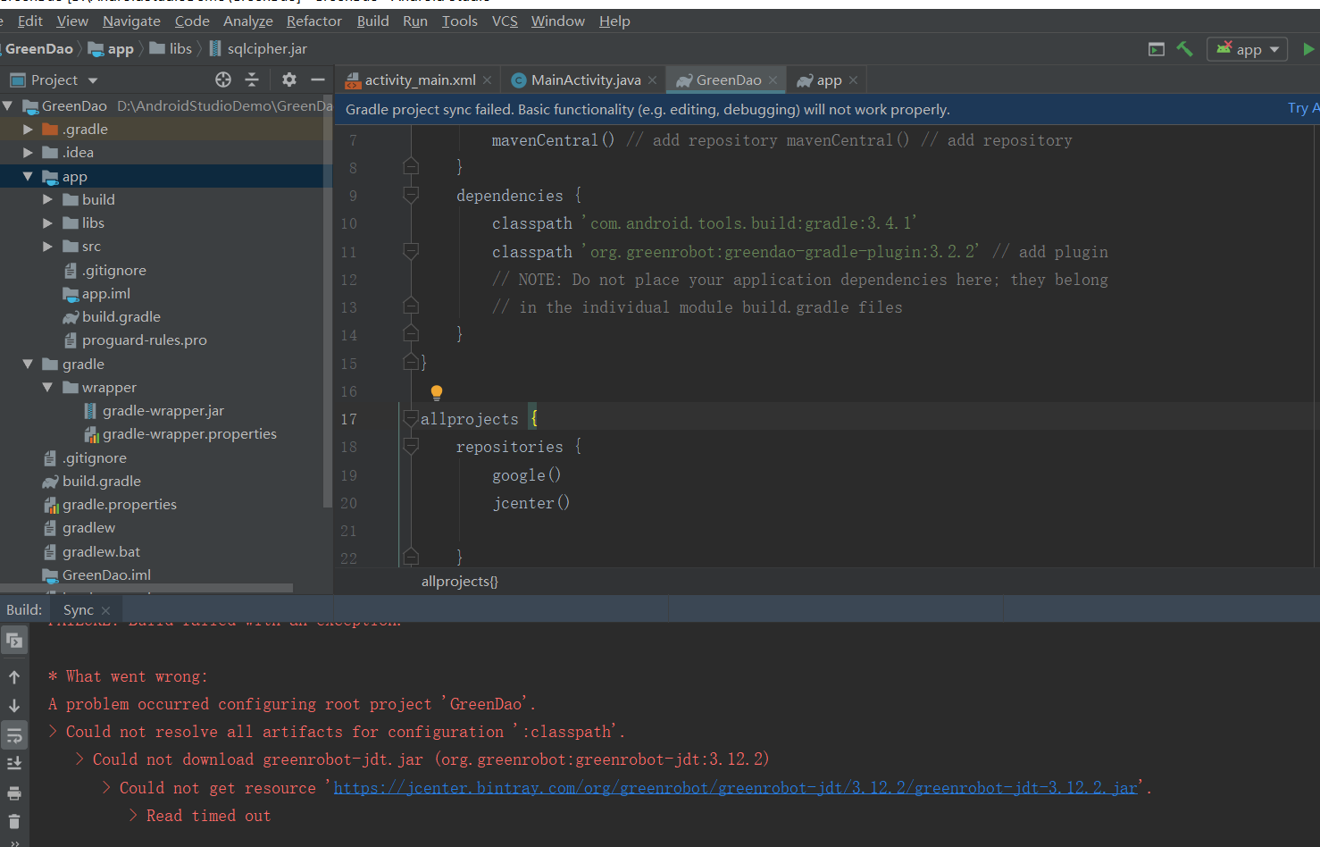Click the Sync tab in Build panel

(x=79, y=609)
